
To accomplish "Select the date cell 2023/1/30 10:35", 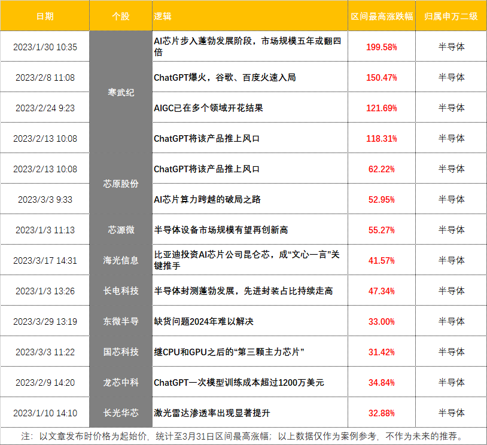I will 45,47.
